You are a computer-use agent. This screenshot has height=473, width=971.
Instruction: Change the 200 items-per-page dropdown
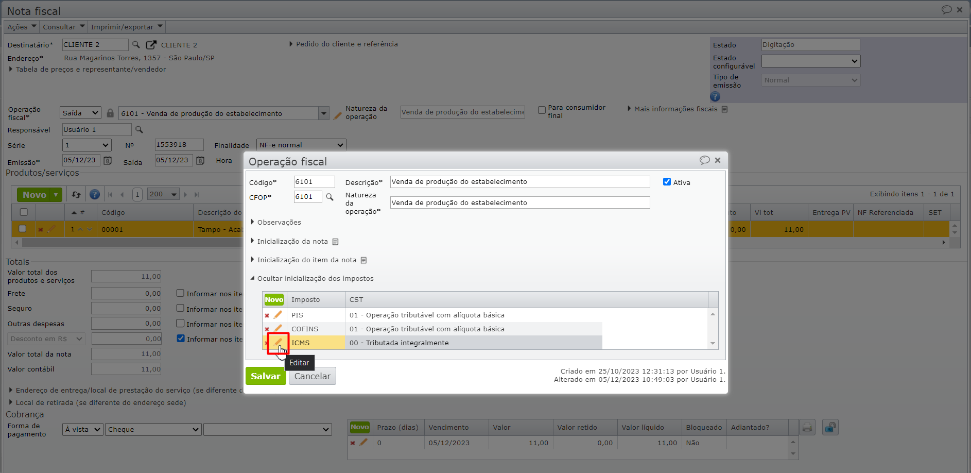163,194
